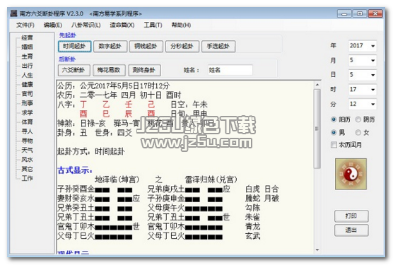Select 人生 in the category tree
393x265 pixels.
[x=27, y=75]
